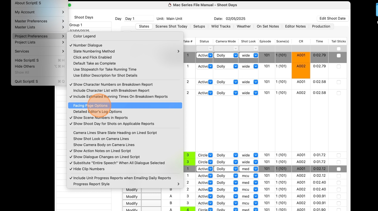Toggle Number Dialogue option
Screen dimensions: 378x211
coord(125,45)
